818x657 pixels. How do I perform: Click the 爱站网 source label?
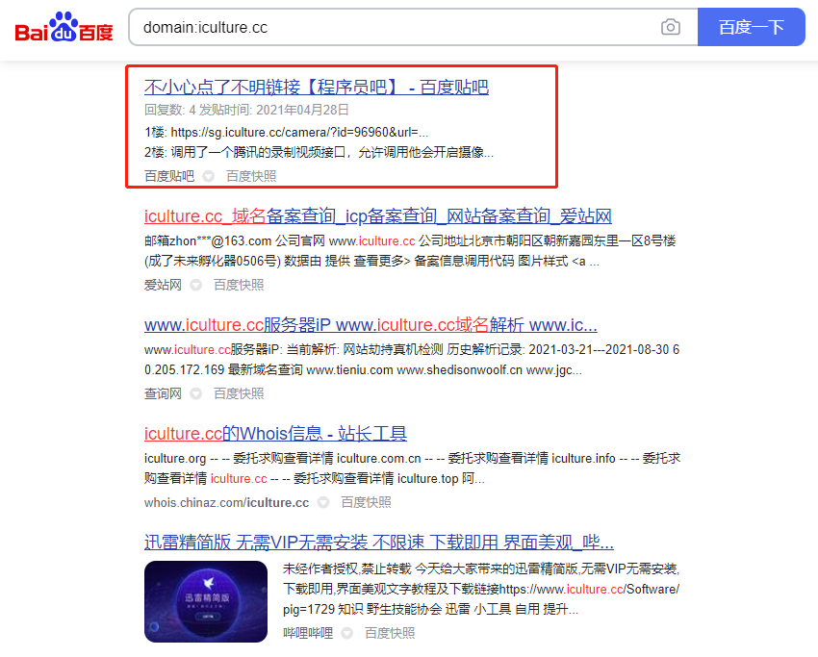pyautogui.click(x=163, y=285)
